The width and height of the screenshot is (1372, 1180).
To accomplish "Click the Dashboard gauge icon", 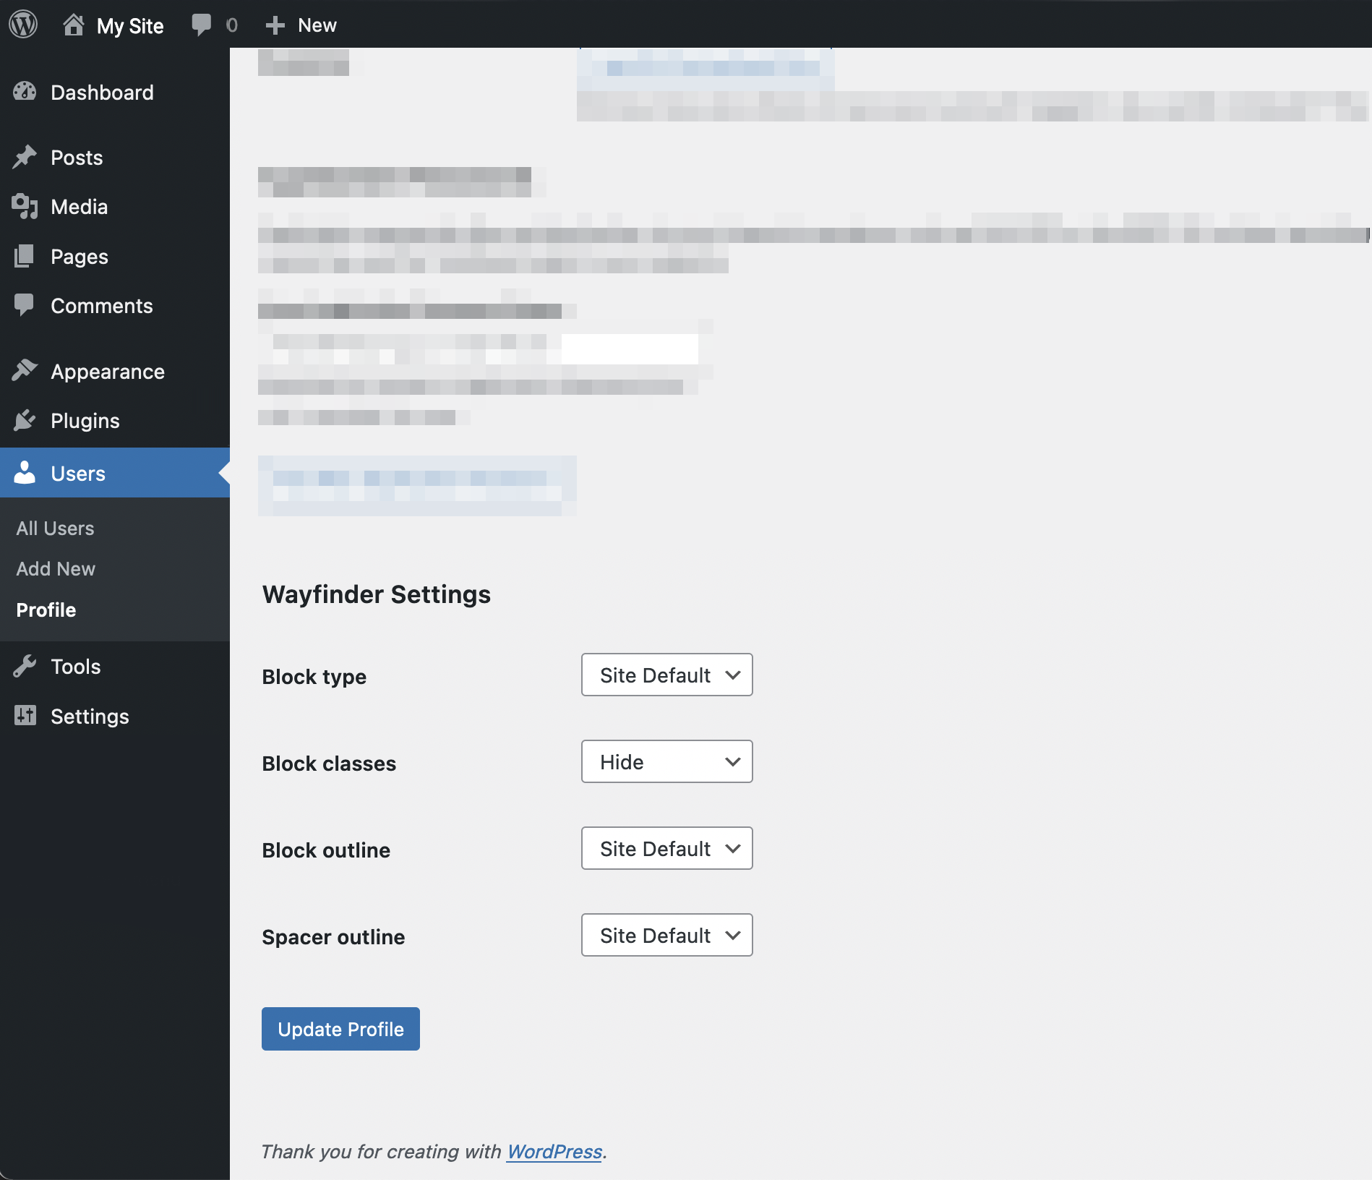I will pyautogui.click(x=25, y=92).
